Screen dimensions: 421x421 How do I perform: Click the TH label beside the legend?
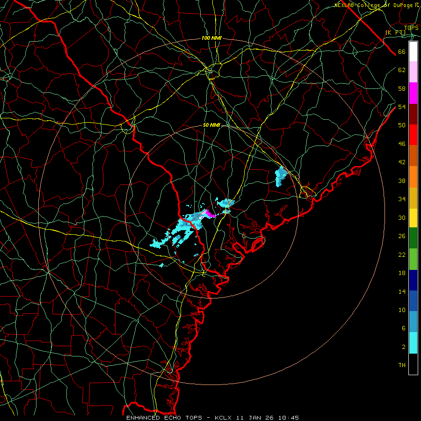pos(402,365)
